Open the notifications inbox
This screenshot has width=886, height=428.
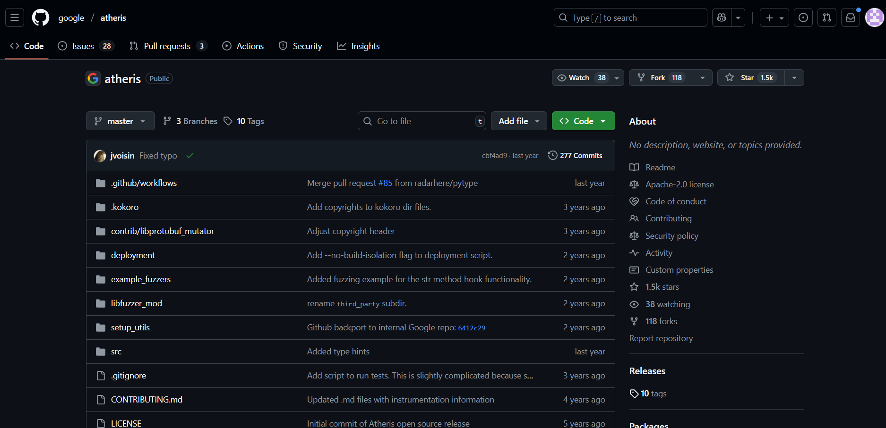pos(851,17)
